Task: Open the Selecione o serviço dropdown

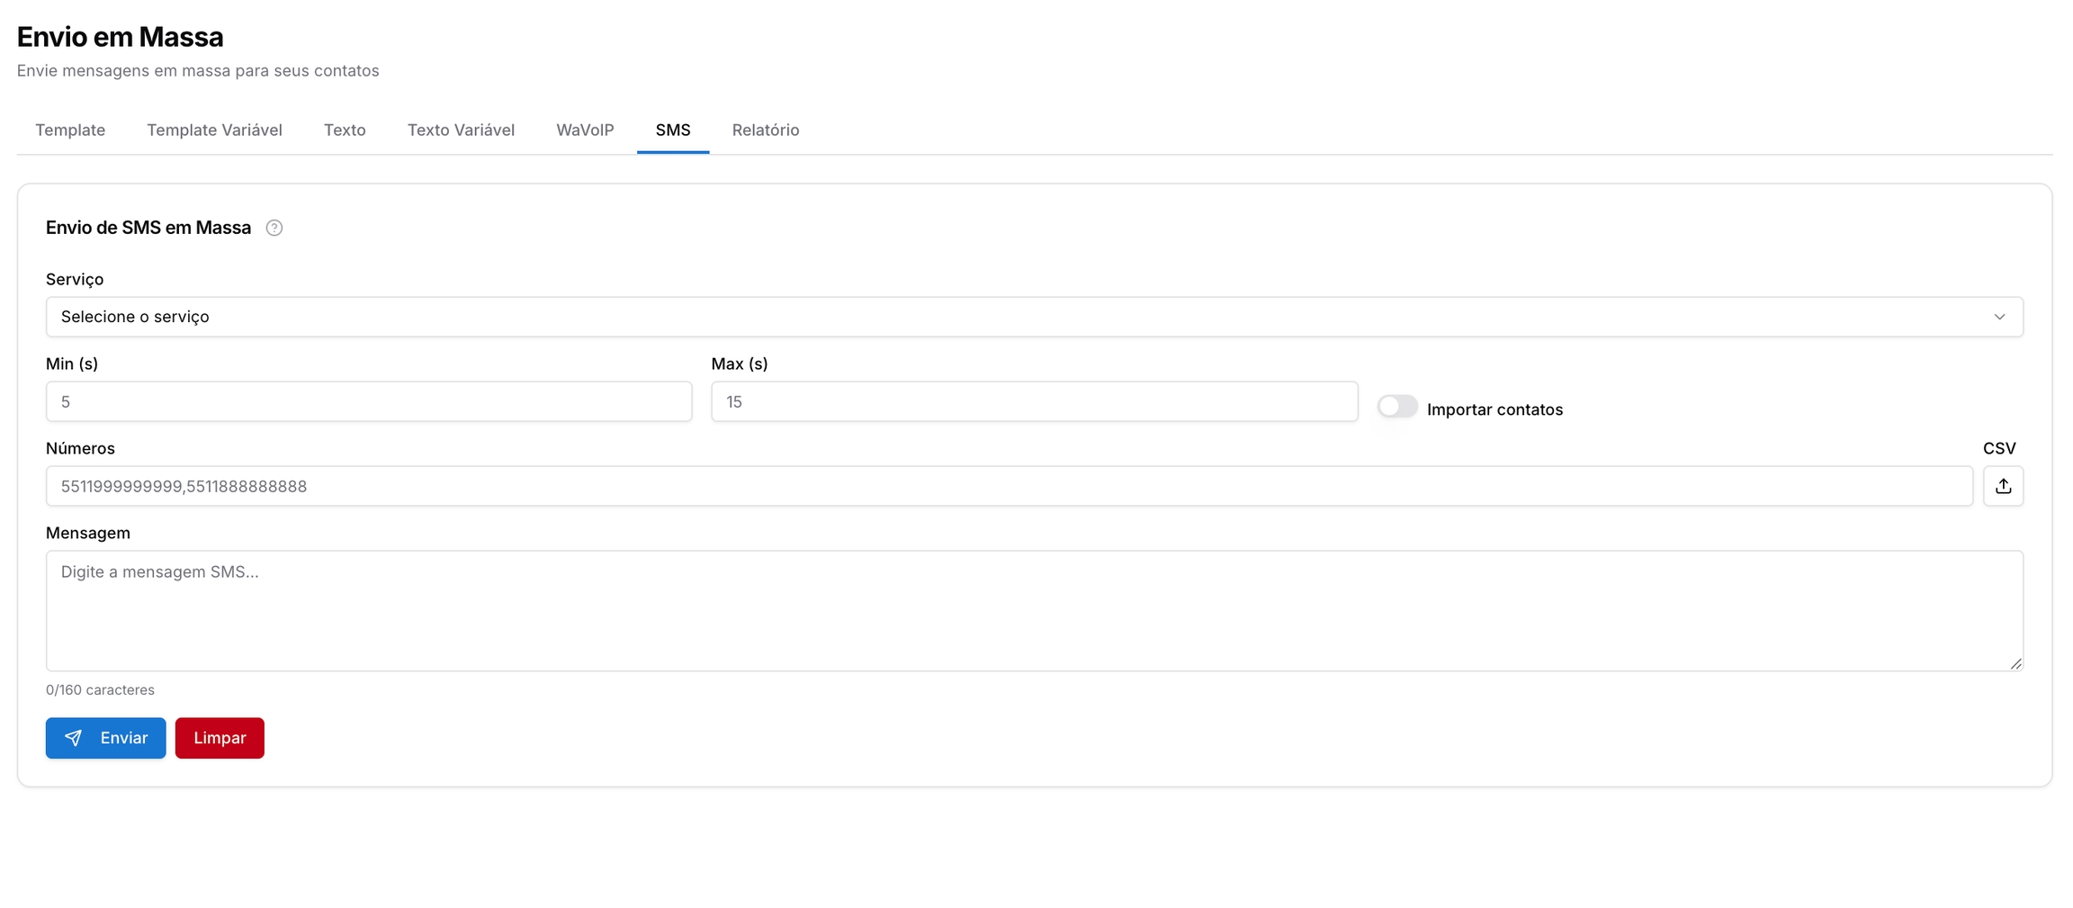Action: 1035,317
